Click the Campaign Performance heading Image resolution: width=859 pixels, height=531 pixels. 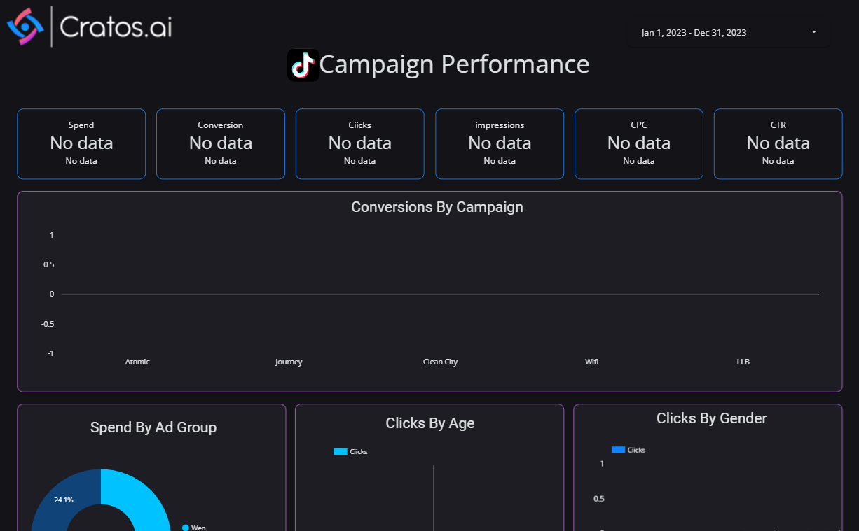[454, 64]
